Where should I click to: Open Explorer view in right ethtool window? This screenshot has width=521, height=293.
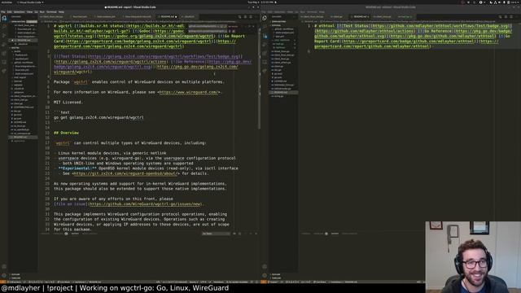(x=265, y=18)
